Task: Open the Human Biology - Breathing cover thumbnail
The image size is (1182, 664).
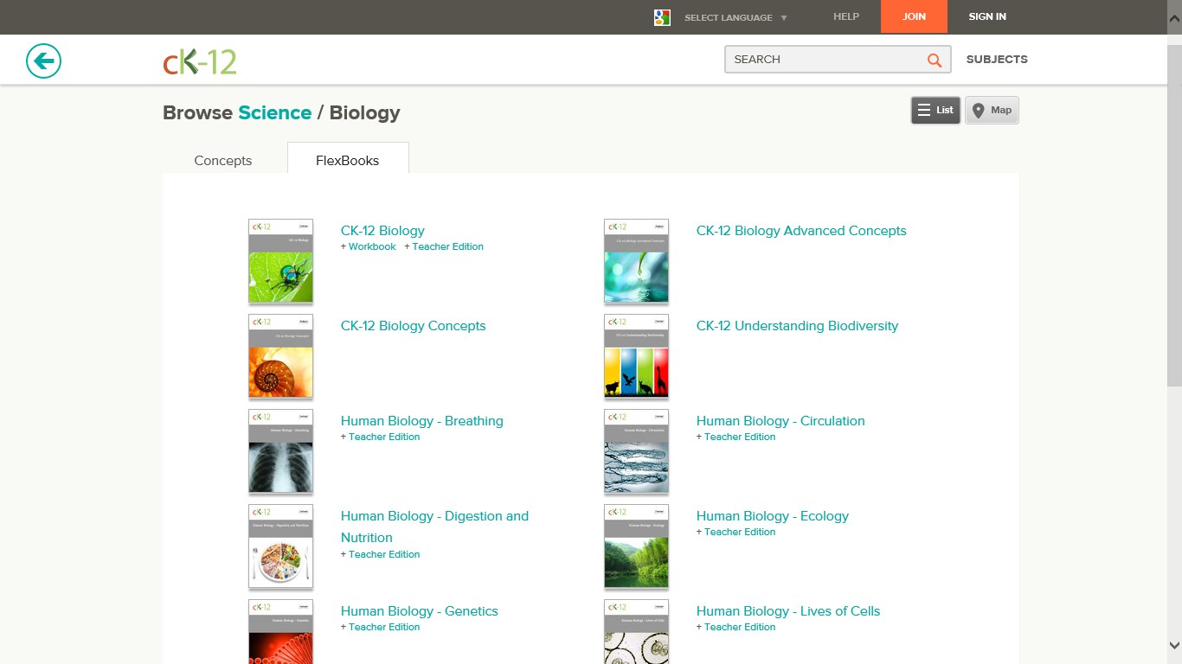Action: point(280,451)
